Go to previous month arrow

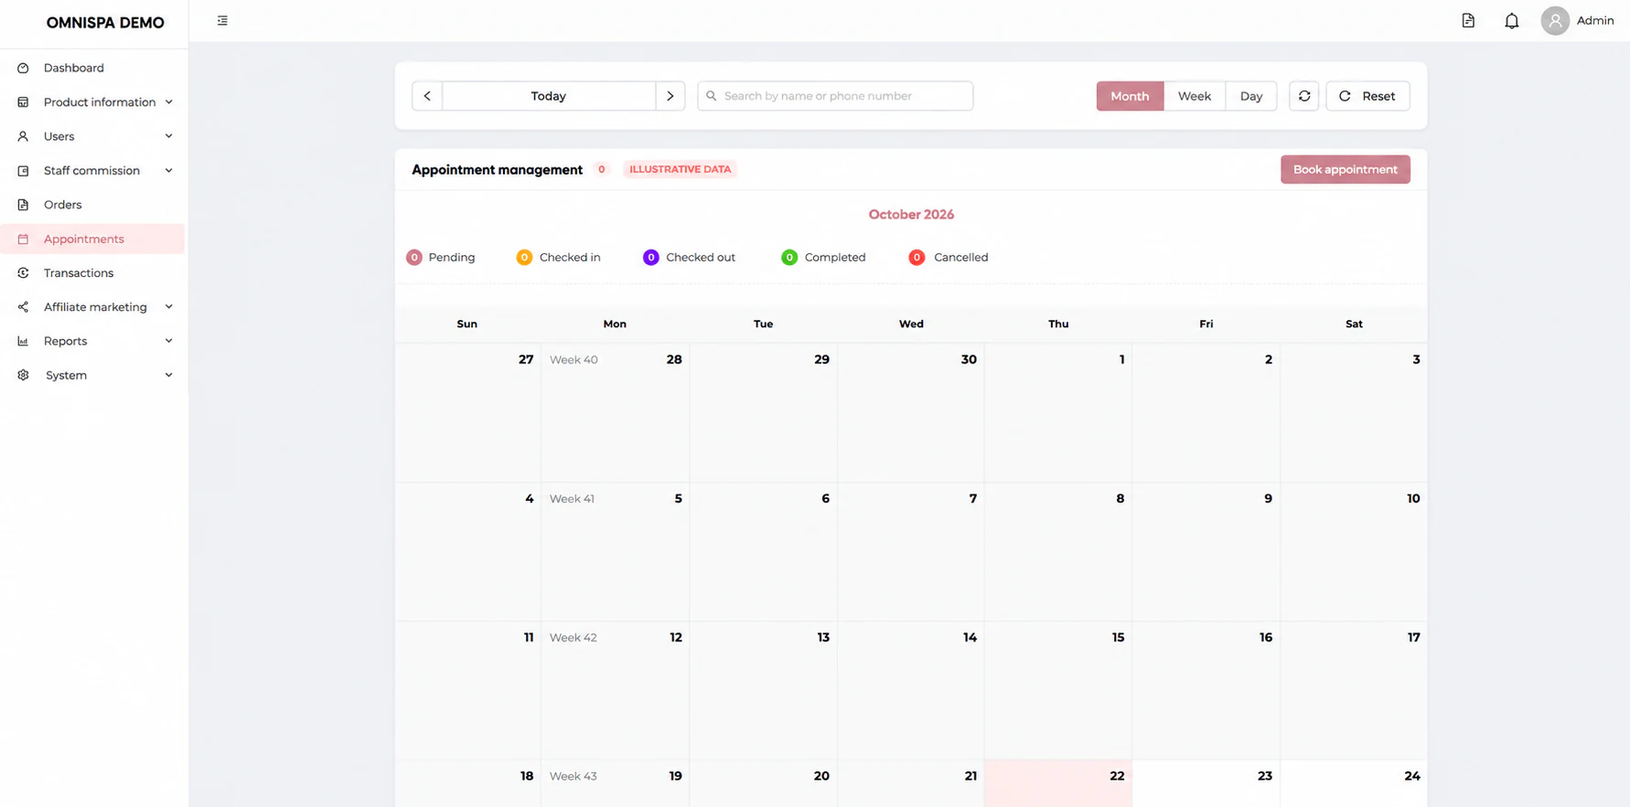coord(427,96)
